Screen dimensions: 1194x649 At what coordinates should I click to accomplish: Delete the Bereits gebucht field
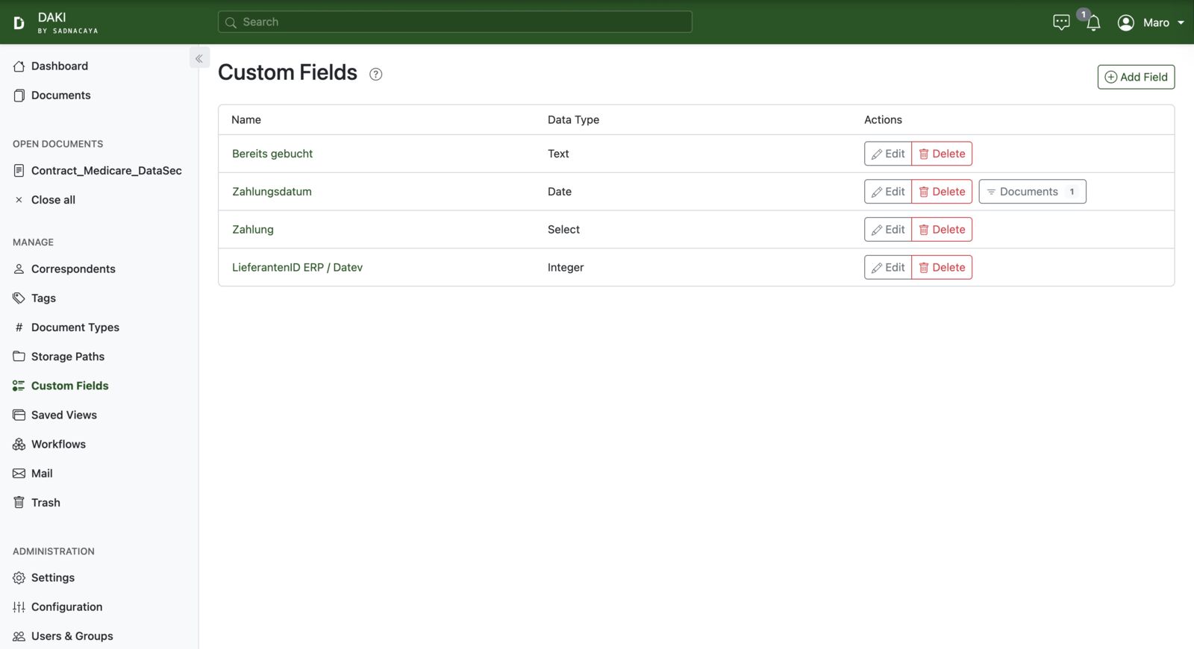click(942, 154)
